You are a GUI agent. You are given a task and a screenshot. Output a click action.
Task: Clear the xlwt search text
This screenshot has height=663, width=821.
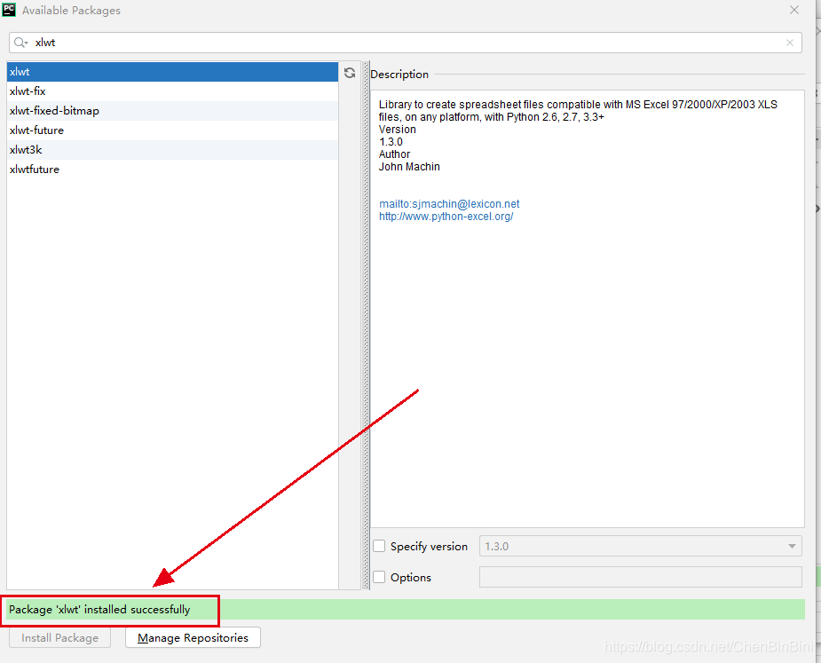pyautogui.click(x=790, y=43)
